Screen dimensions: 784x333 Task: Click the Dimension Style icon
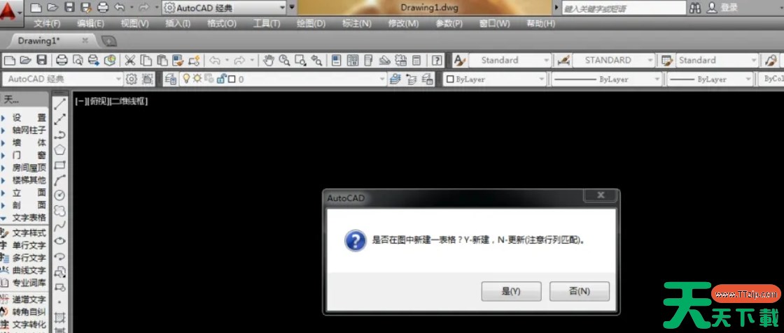(563, 60)
